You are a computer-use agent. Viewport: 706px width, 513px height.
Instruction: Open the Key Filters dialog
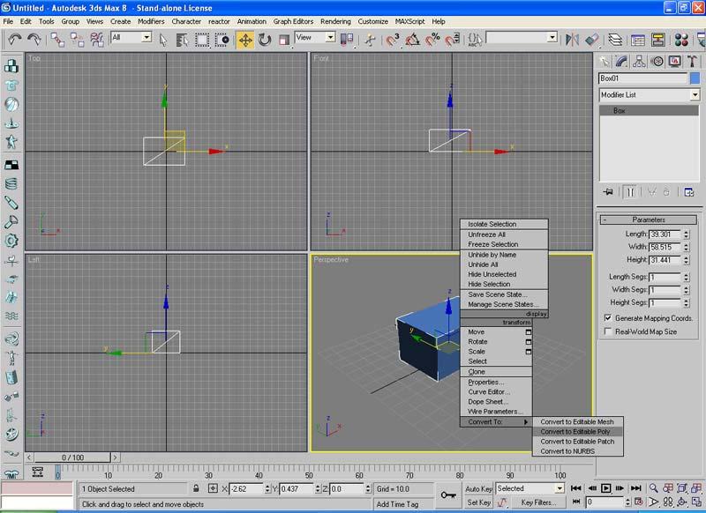coord(538,502)
